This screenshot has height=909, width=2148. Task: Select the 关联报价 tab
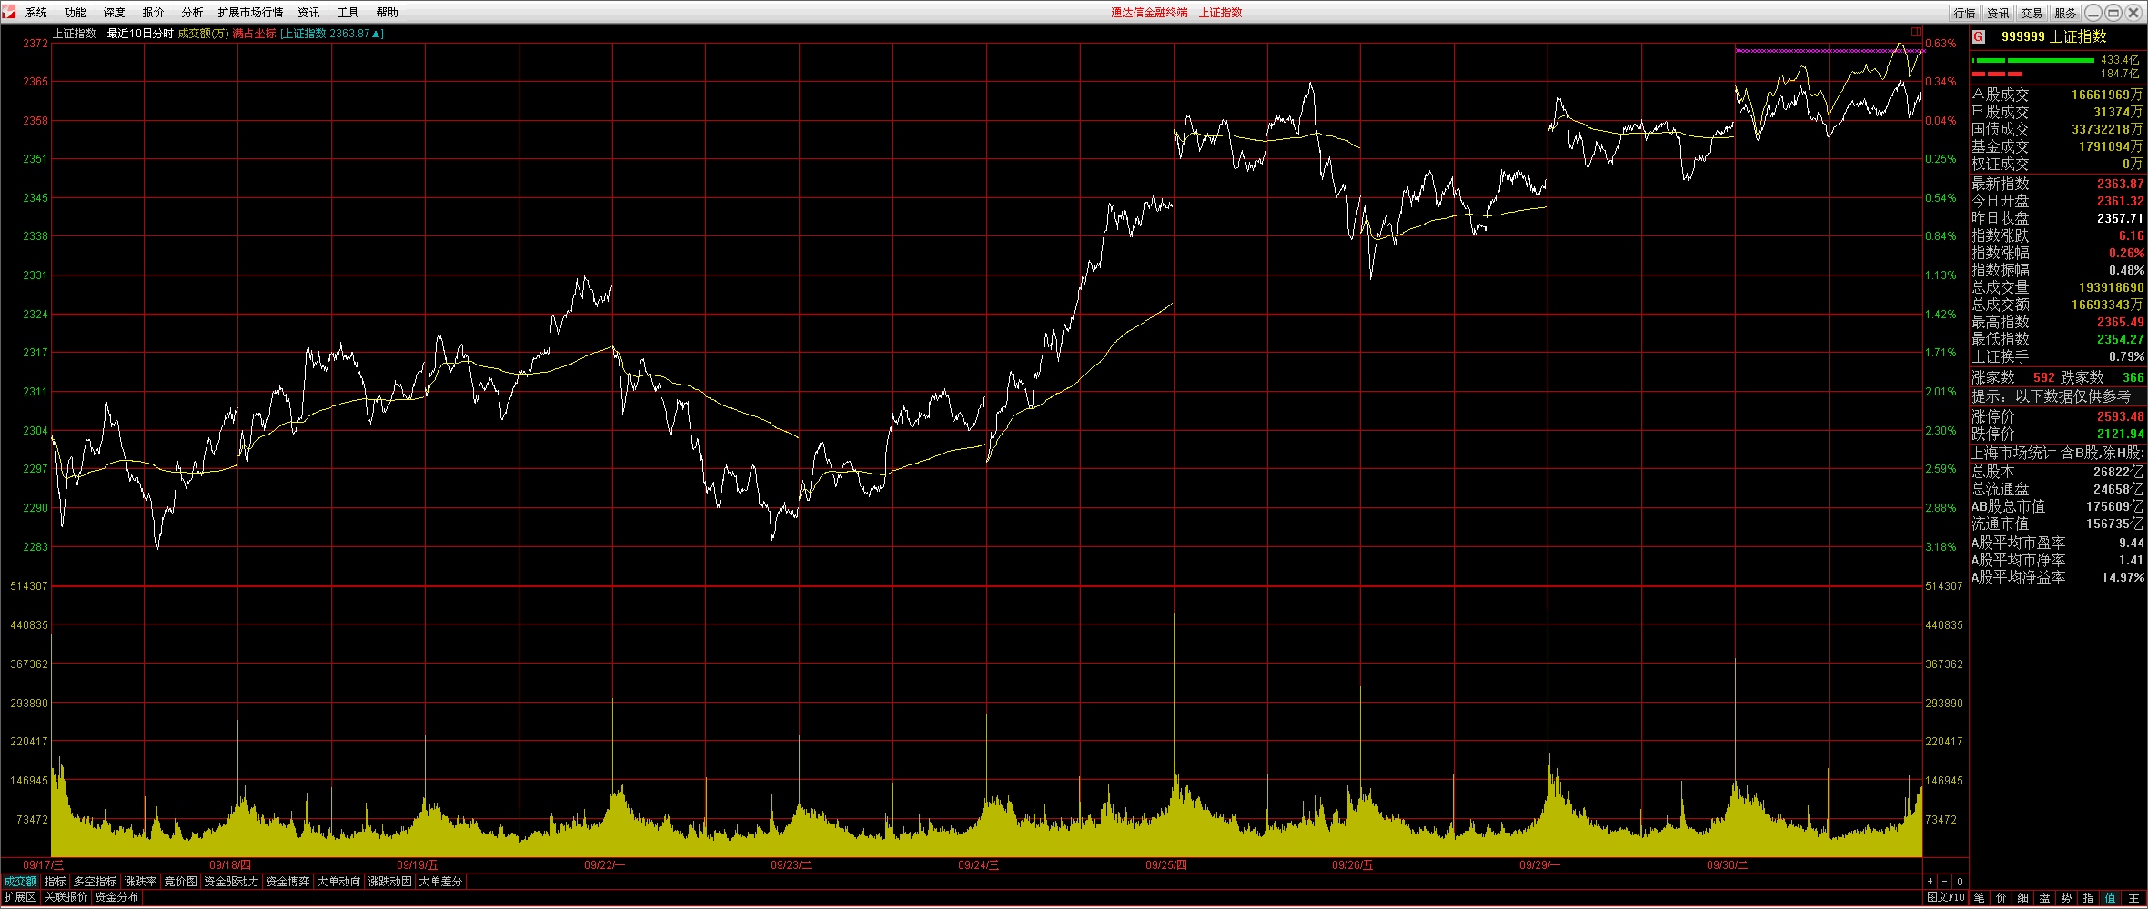pyautogui.click(x=66, y=897)
